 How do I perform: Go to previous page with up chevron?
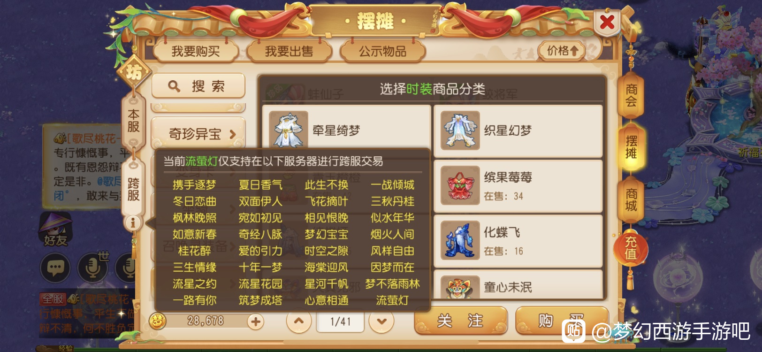point(299,322)
